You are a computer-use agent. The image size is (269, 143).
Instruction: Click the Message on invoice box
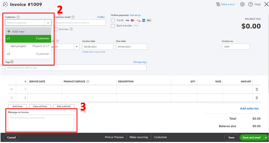tap(41, 123)
